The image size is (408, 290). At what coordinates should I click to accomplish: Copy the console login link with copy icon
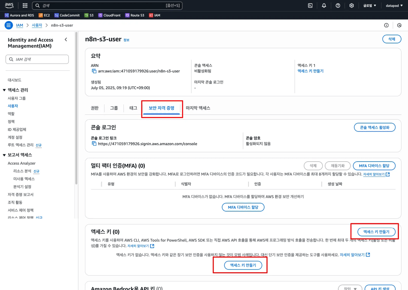click(94, 144)
